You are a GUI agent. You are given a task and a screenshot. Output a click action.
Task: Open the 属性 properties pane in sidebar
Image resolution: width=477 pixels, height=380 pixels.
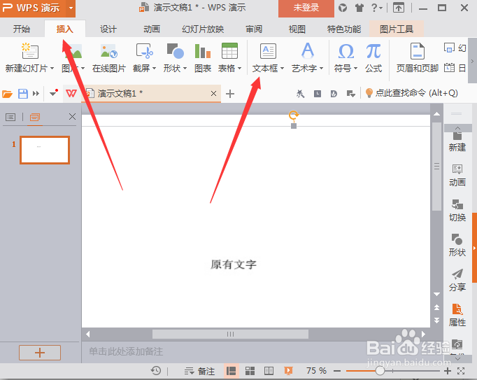point(457,315)
